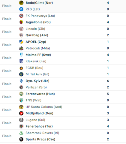Screen dimensions: 126x144
Task: Click the APOEL blue-yellow shield logo
Action: (x=21, y=42)
